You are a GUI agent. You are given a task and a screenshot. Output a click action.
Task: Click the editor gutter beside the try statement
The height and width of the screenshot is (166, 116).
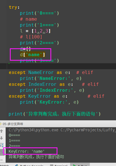point(3,7)
